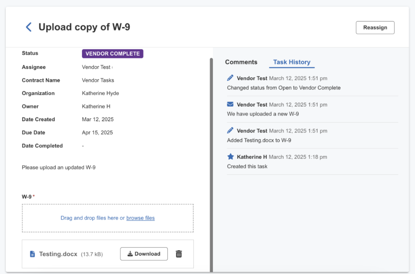Click the drag and drop upload area
The image size is (415, 274).
[108, 218]
